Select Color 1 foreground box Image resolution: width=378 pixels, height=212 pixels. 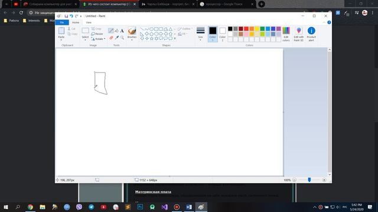coord(213,34)
